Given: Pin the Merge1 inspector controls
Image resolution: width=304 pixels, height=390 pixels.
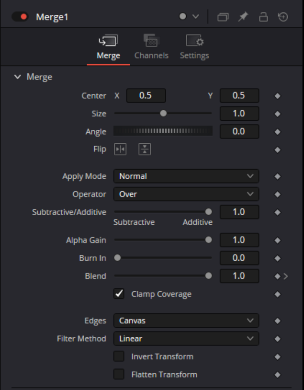Looking at the screenshot, I should pos(243,17).
